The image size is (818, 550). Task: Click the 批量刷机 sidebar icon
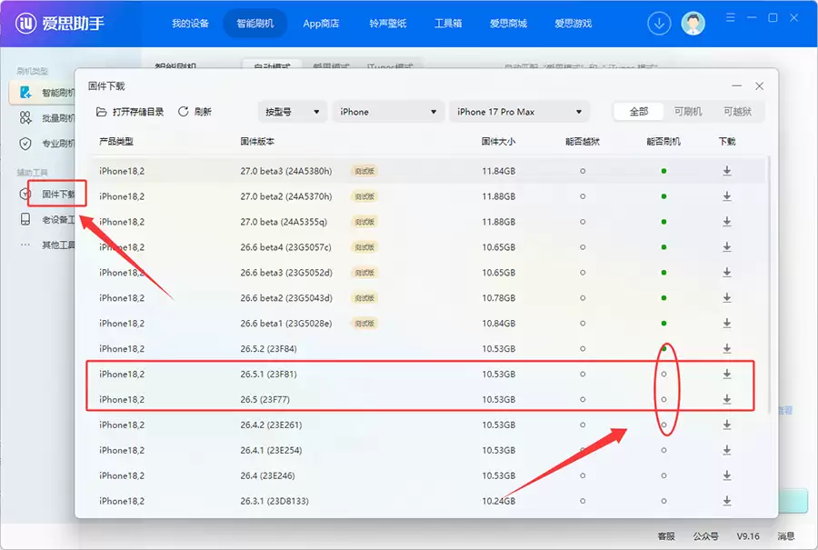[x=25, y=118]
